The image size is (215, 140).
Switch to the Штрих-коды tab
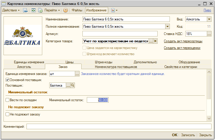tap(104, 62)
